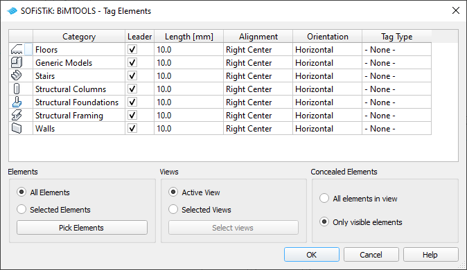
Task: Click the disabled Select views button
Action: [233, 228]
